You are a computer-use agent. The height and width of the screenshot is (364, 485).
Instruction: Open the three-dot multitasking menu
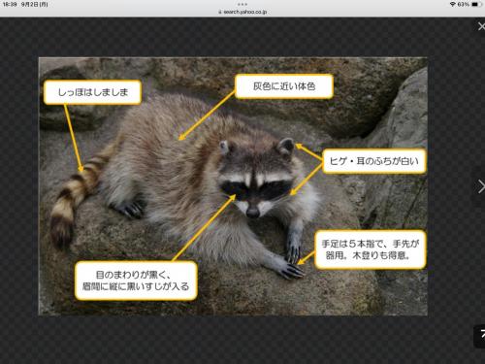pos(242,4)
